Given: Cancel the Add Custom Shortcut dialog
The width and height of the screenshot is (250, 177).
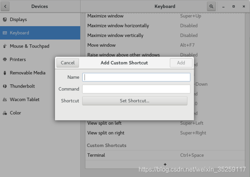Looking at the screenshot, I should pyautogui.click(x=68, y=63).
